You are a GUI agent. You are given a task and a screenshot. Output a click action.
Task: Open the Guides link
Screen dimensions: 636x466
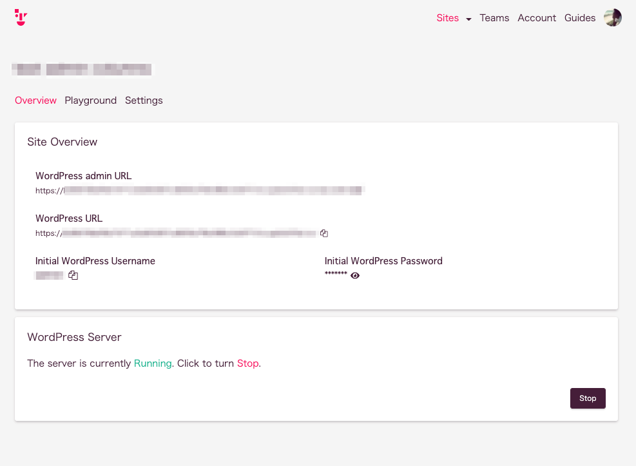click(580, 18)
